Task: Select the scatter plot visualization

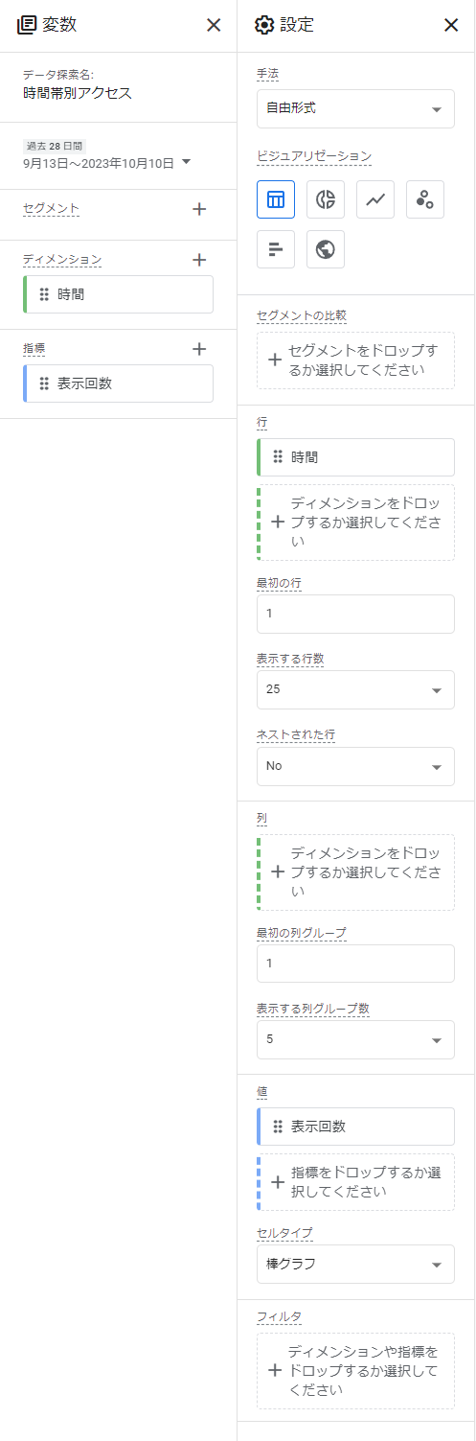Action: click(x=425, y=199)
